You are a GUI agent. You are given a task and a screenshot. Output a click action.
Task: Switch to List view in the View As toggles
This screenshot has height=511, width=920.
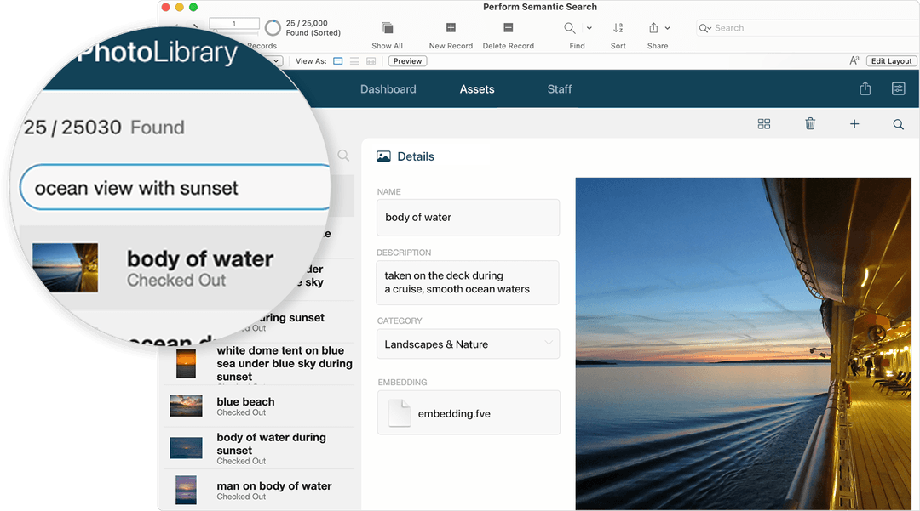354,60
